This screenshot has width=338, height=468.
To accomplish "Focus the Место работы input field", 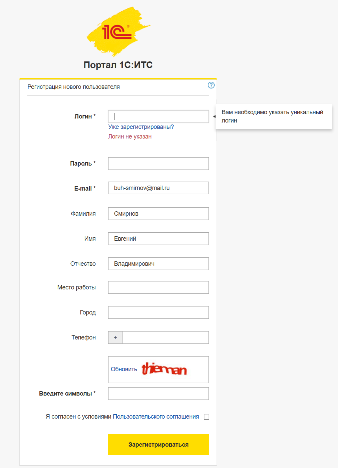I will (158, 287).
